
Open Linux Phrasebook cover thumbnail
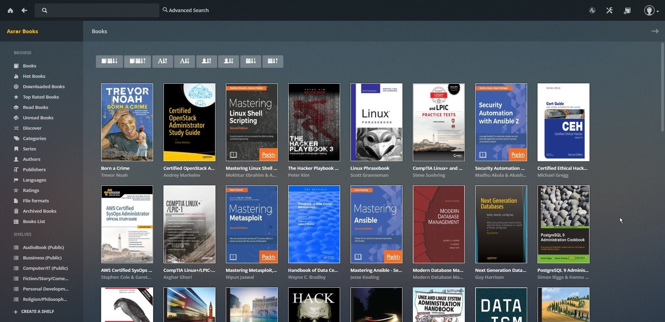pos(376,122)
